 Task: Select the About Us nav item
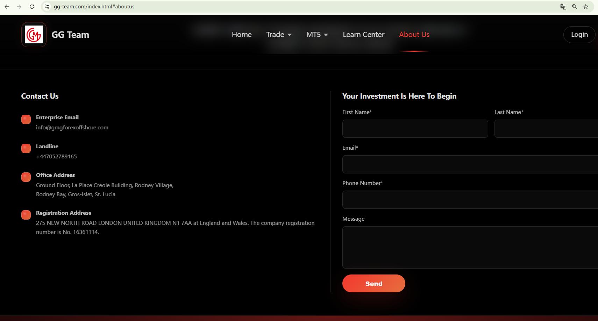[x=414, y=35]
